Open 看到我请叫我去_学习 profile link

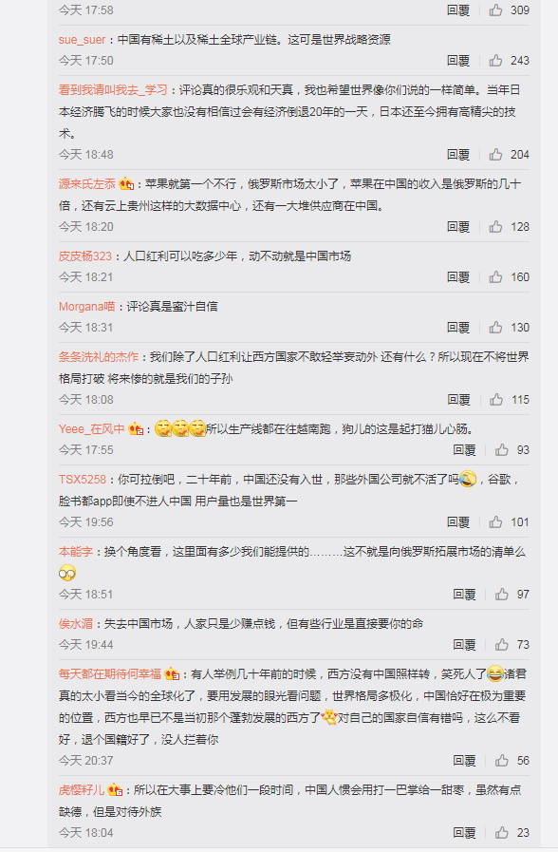(113, 90)
